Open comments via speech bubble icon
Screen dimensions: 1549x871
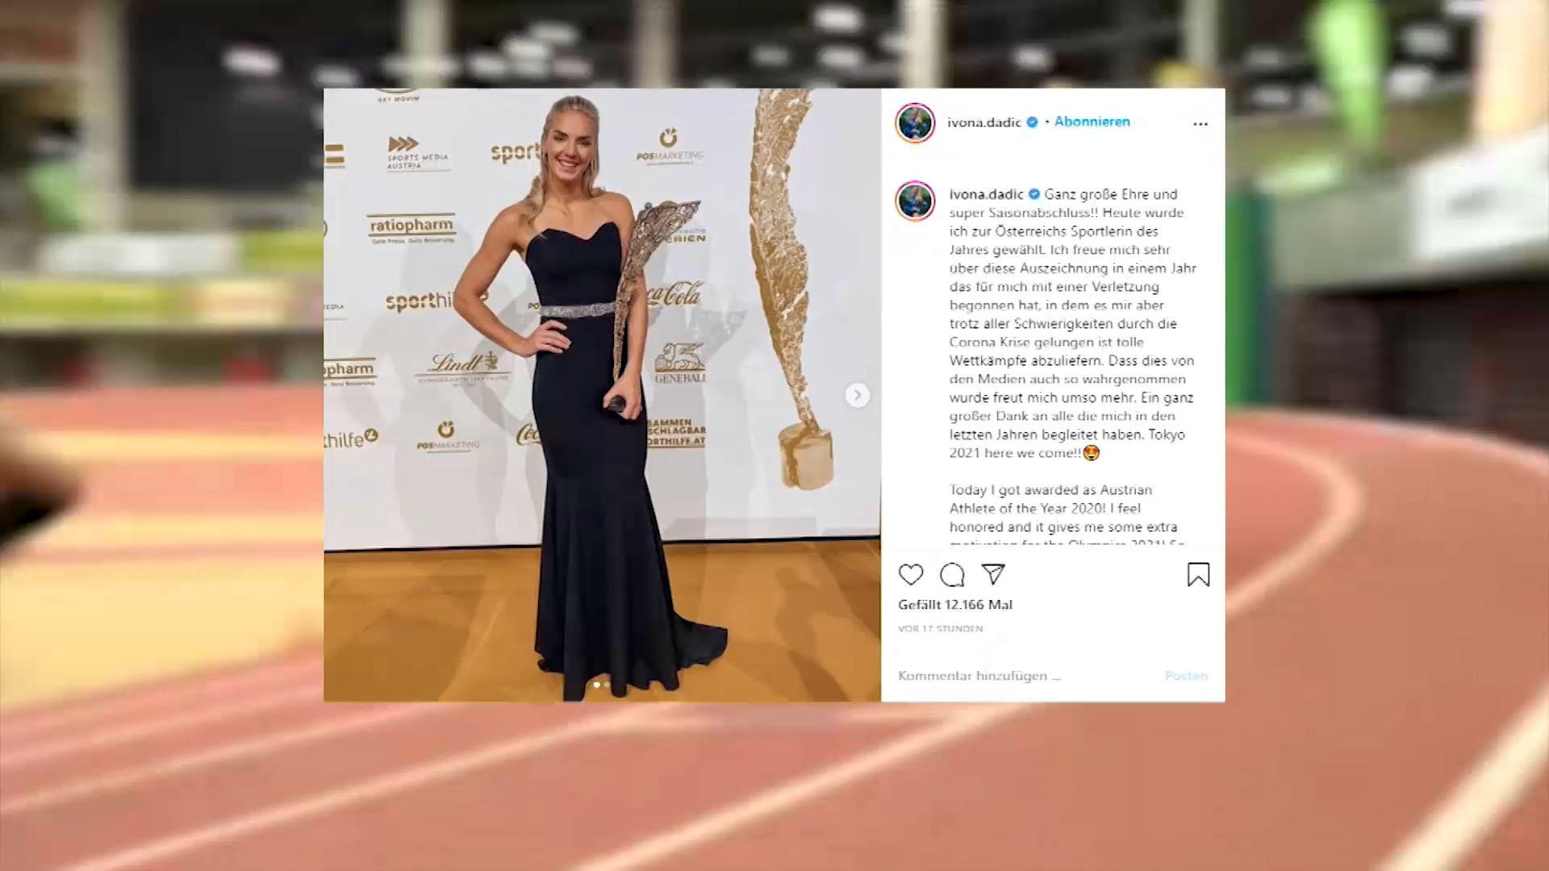tap(952, 574)
